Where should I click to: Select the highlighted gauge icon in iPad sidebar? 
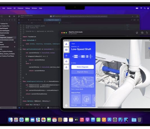pos(66,56)
